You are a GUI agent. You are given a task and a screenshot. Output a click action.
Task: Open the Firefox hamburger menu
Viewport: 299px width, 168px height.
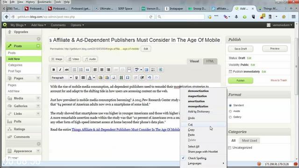click(x=294, y=17)
